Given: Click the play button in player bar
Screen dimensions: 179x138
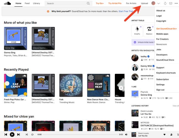Looking at the screenshot, I should (12, 134).
